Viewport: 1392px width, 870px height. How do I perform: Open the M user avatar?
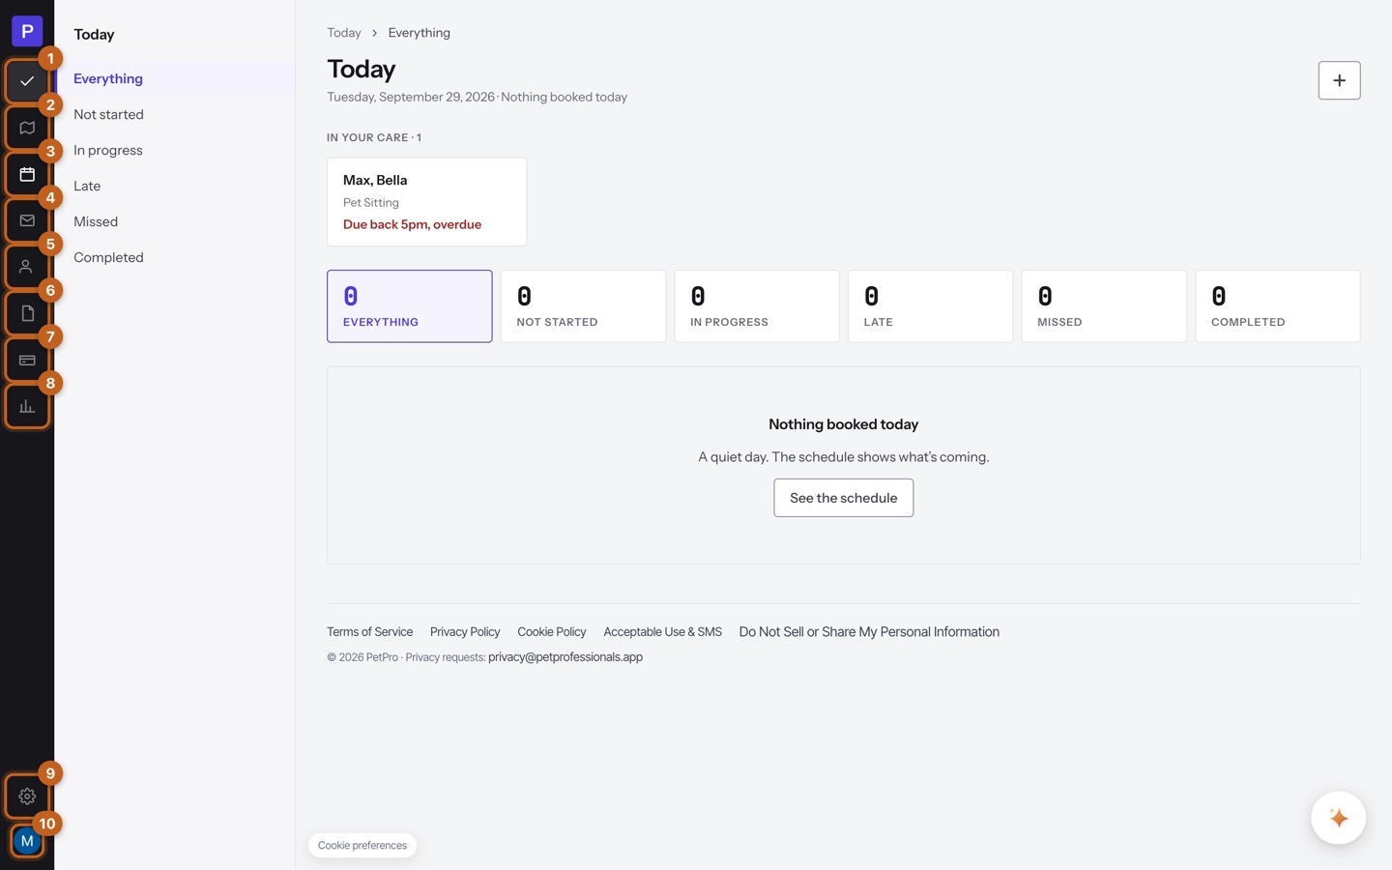pos(27,841)
